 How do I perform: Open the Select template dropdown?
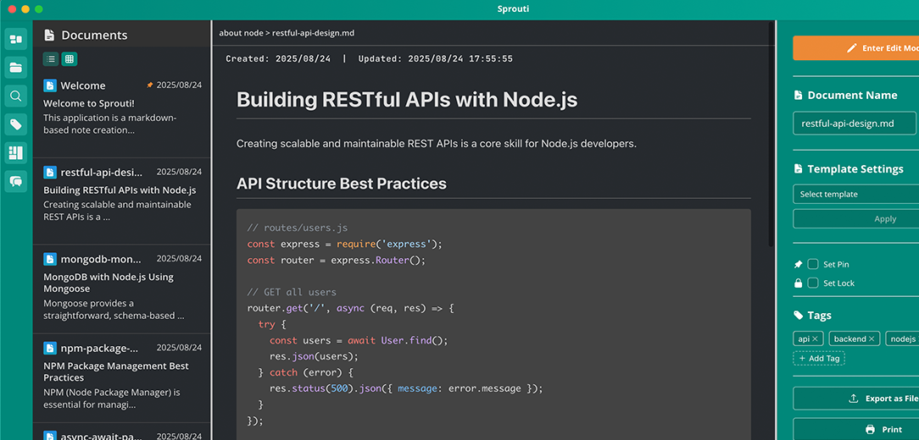[855, 195]
